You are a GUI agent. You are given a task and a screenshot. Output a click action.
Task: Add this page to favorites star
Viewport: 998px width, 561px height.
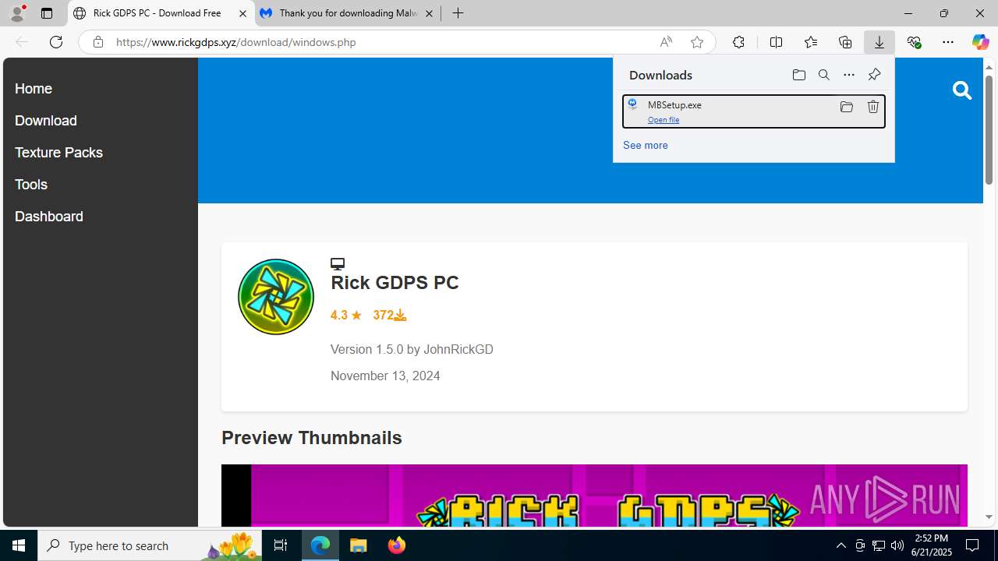click(697, 42)
